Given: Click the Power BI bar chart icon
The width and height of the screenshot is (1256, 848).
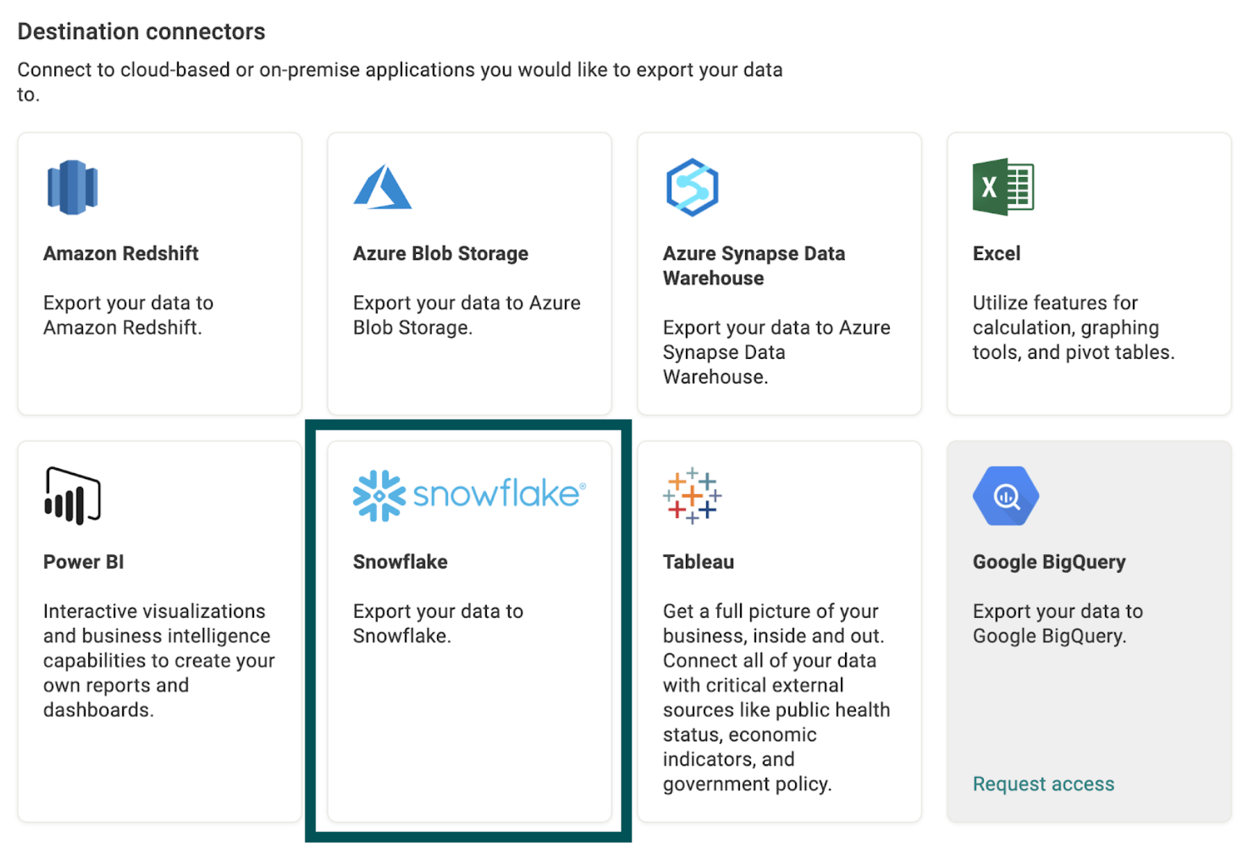Looking at the screenshot, I should click(x=70, y=495).
